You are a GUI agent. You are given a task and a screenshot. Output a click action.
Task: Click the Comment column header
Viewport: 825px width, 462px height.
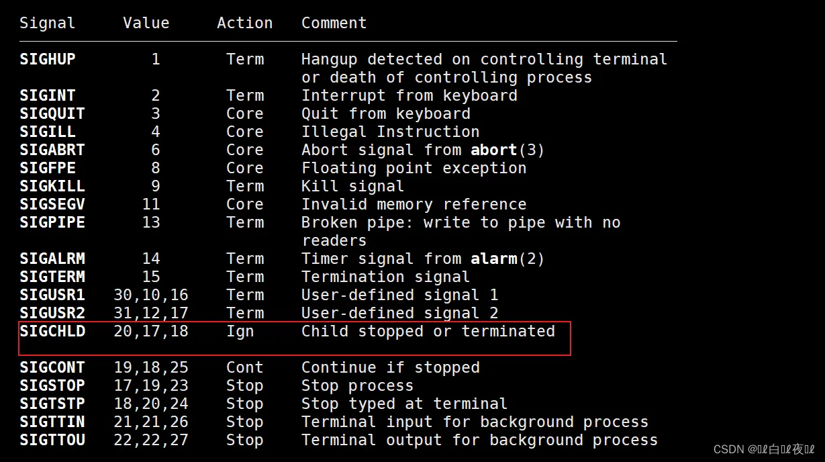tap(334, 23)
